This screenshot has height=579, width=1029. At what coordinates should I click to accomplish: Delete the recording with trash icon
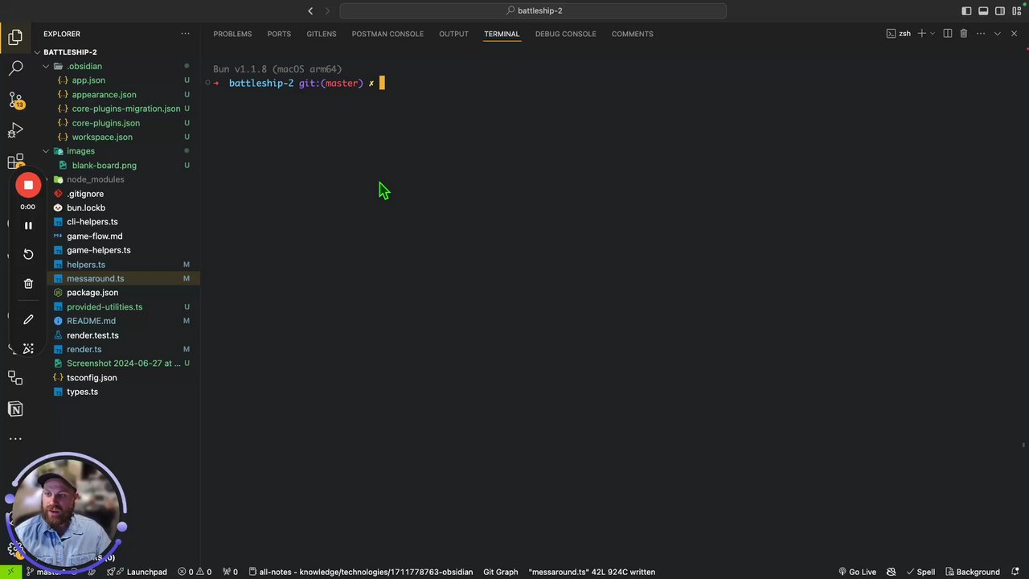[28, 283]
